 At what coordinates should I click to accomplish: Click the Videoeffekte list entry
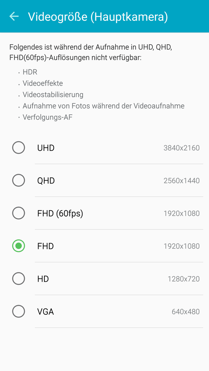(x=43, y=83)
